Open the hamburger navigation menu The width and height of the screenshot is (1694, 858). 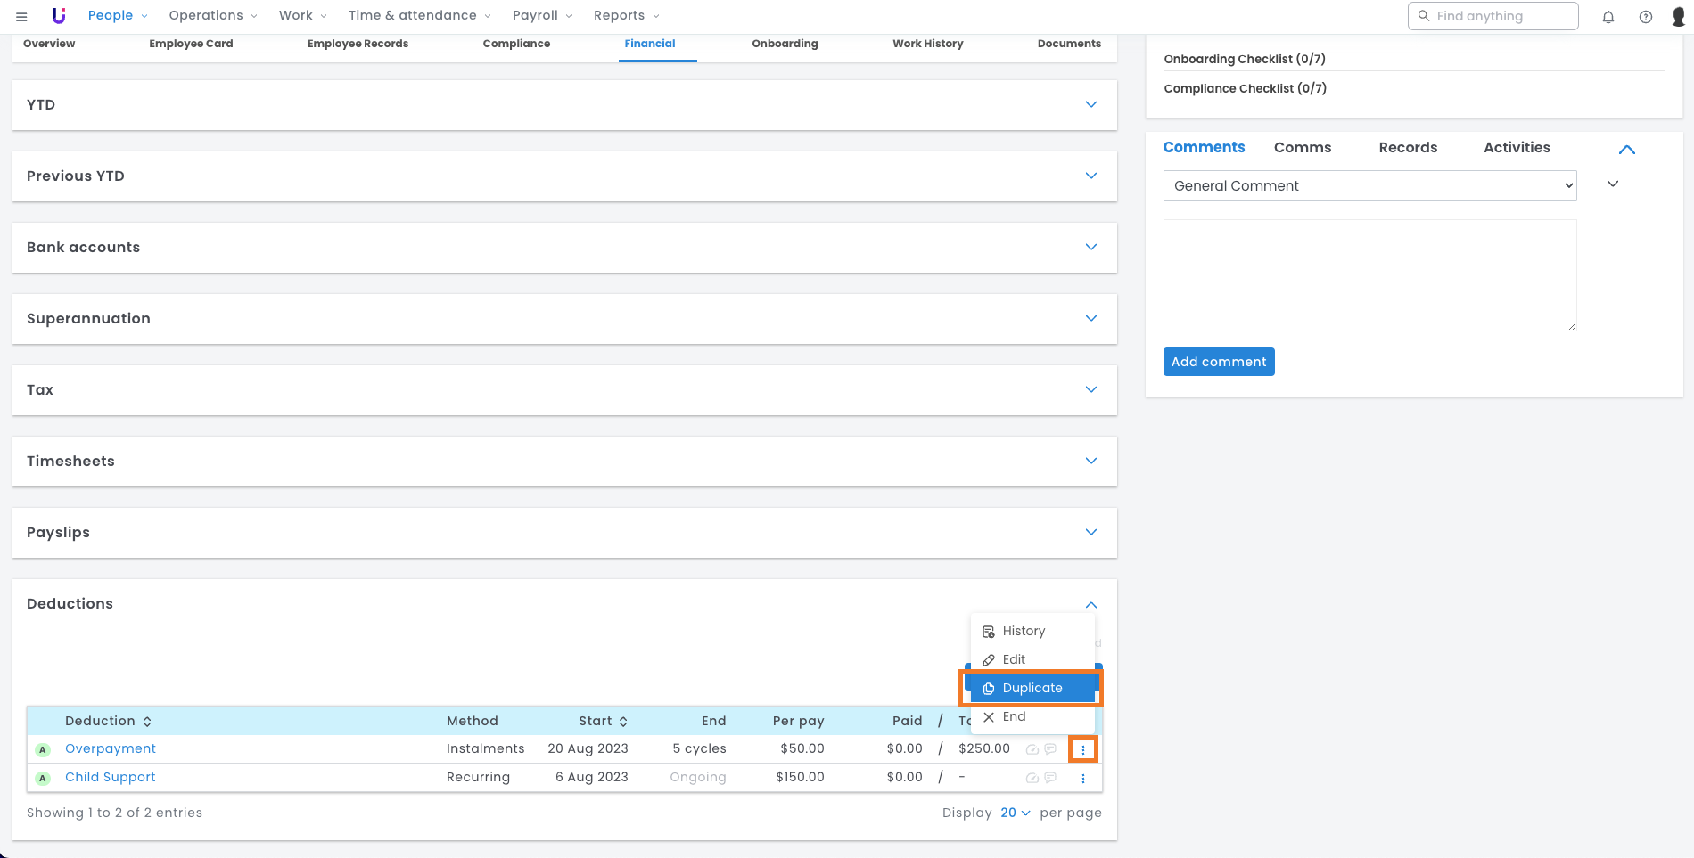pyautogui.click(x=21, y=16)
